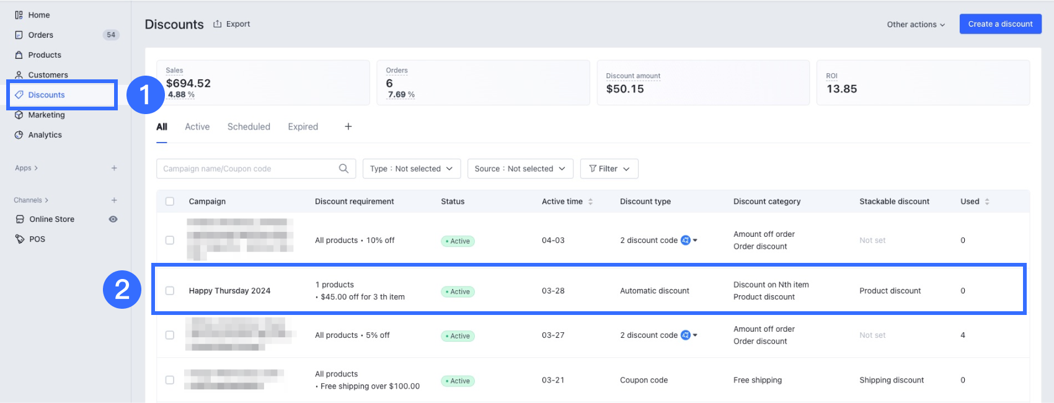Open the Filter dropdown
Viewport: 1054px width, 403px height.
[609, 169]
